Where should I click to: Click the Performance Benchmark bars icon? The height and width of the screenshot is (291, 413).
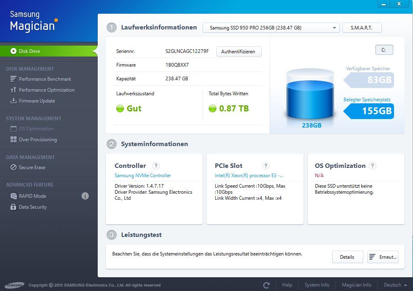[13, 79]
